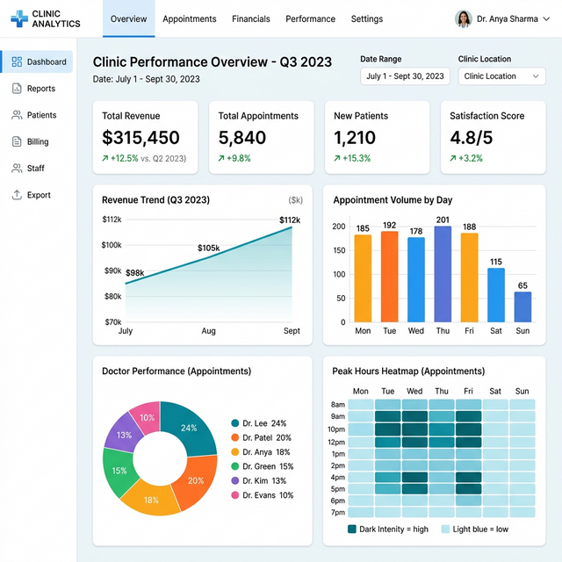Click the Monday bar labeled 185

click(x=363, y=278)
